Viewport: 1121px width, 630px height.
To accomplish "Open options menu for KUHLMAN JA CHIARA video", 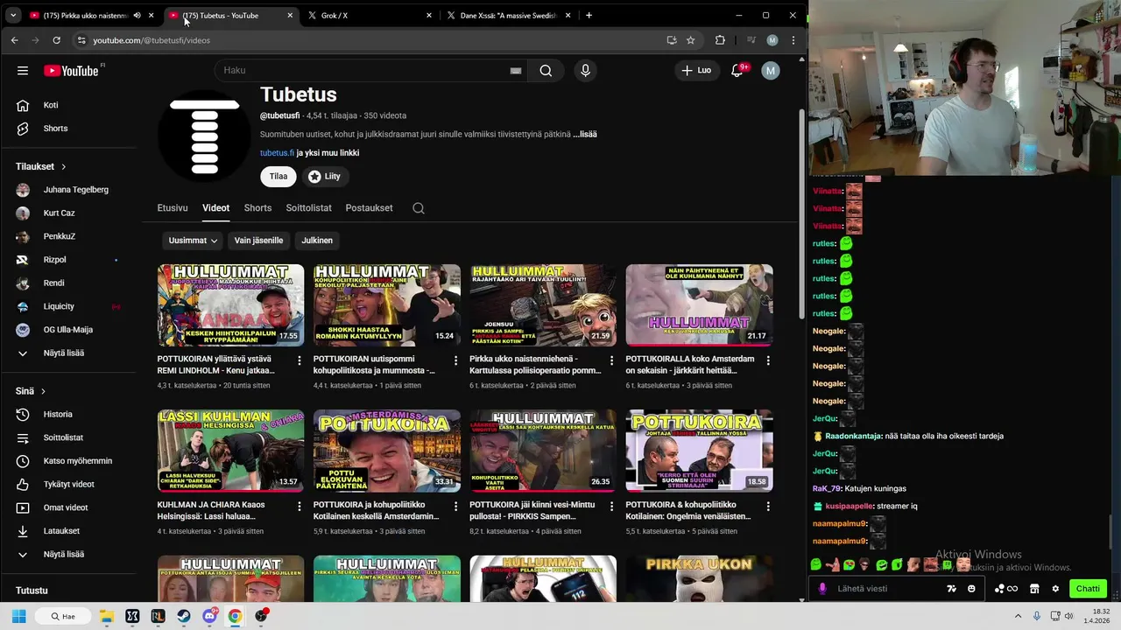I will tap(300, 507).
